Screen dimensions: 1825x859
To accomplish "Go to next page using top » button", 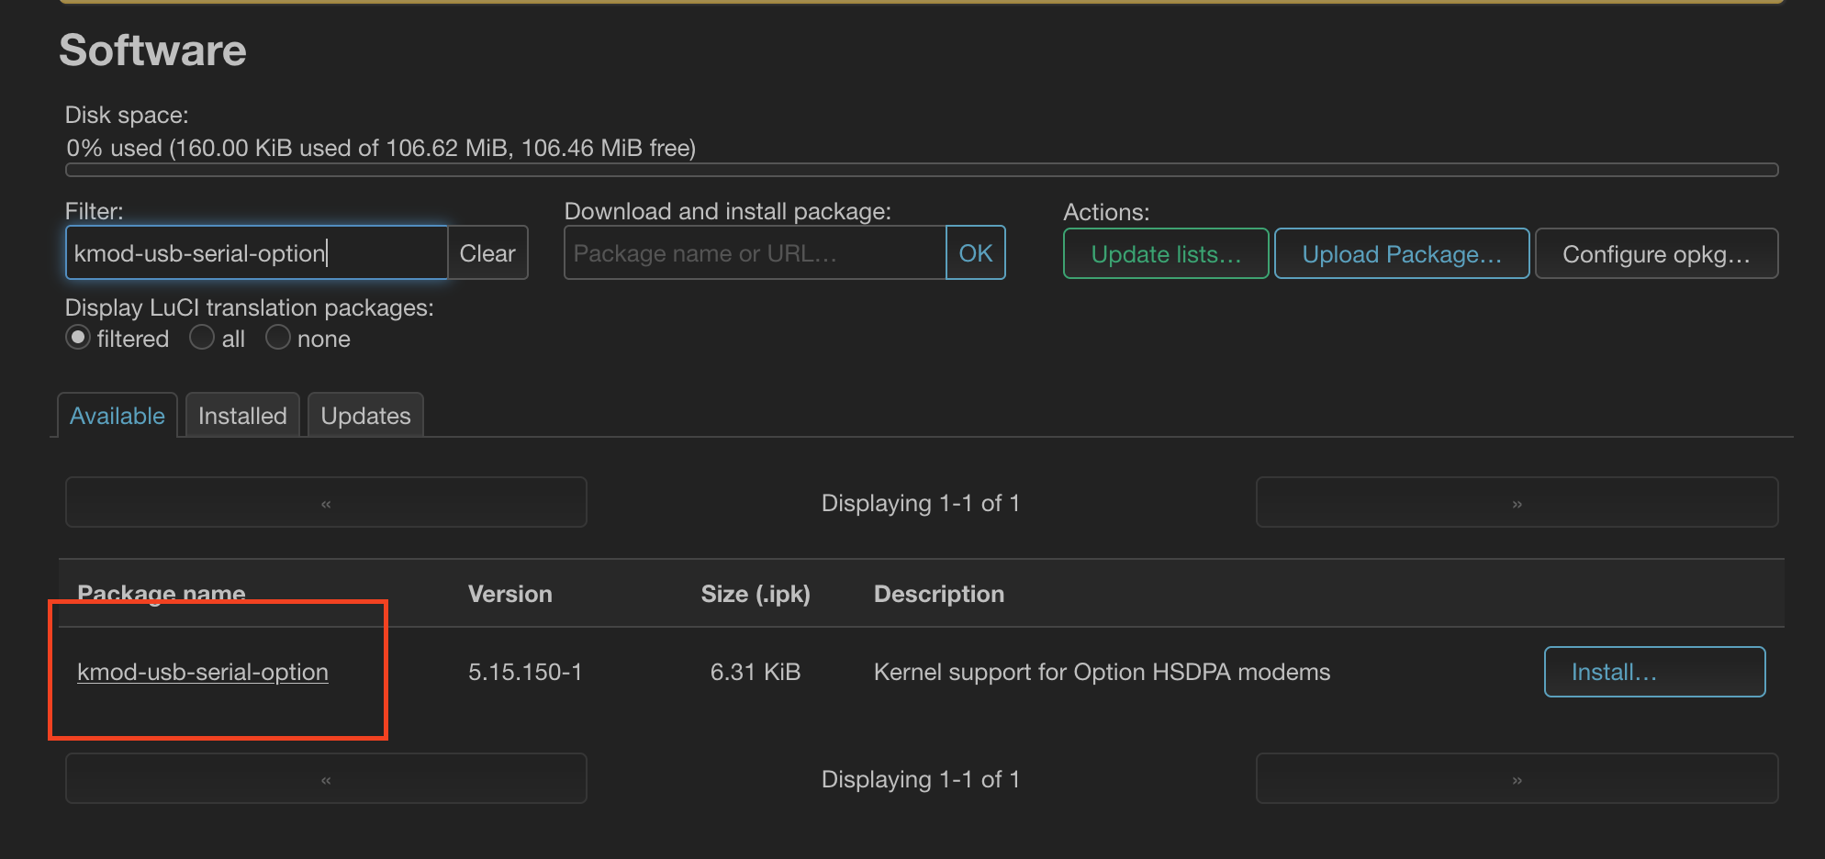I will point(1517,503).
